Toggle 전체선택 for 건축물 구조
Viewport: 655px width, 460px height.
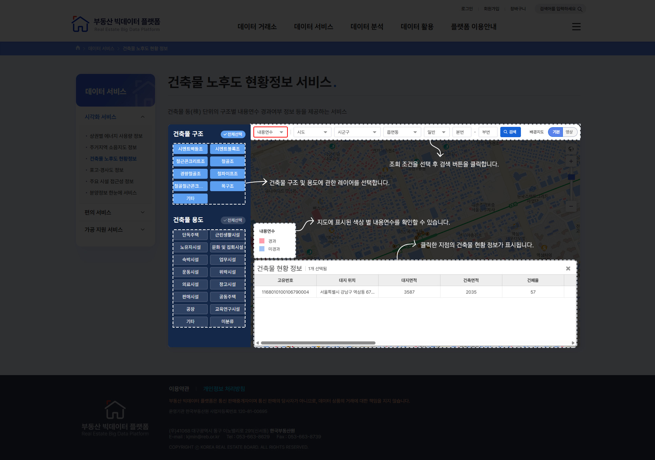point(233,134)
